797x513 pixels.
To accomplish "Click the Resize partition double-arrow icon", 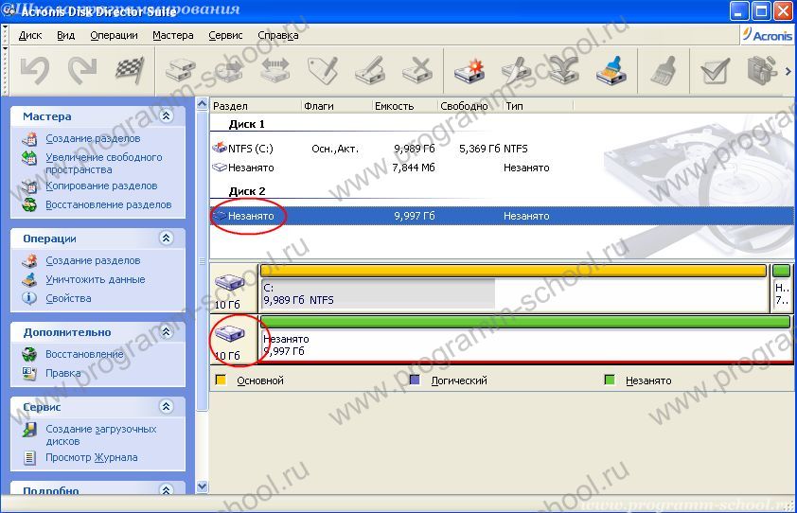I will pos(275,70).
